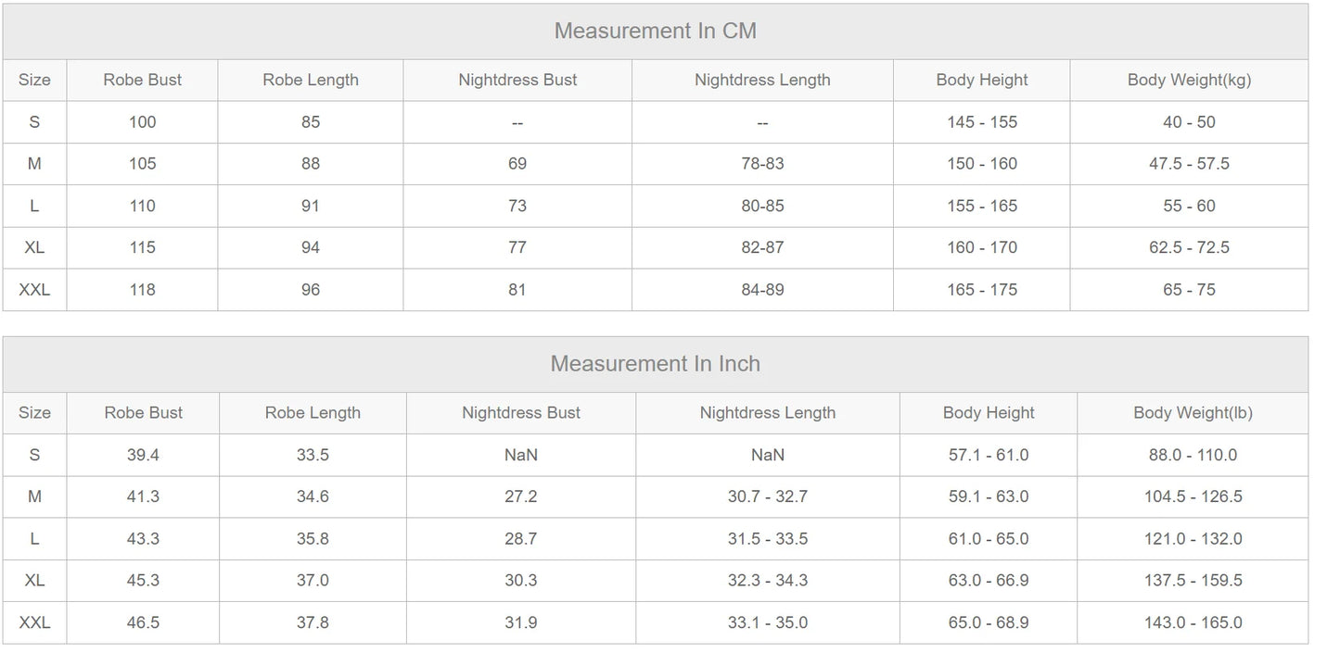
Task: Click the Robe Bust header in CM table
Action: pos(142,80)
